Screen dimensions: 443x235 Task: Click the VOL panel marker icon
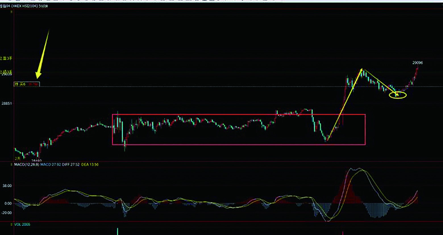click(x=11, y=224)
